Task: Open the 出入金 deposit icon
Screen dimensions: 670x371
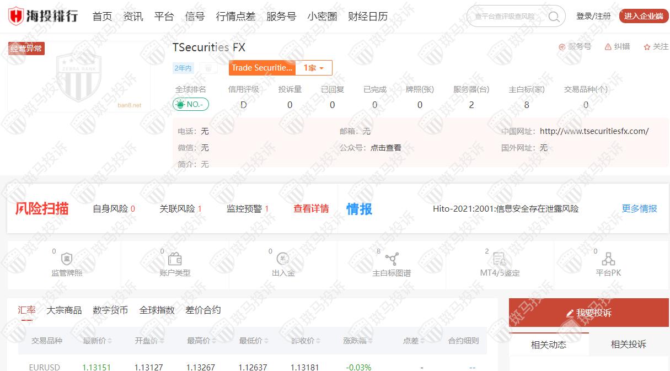Action: (x=283, y=259)
